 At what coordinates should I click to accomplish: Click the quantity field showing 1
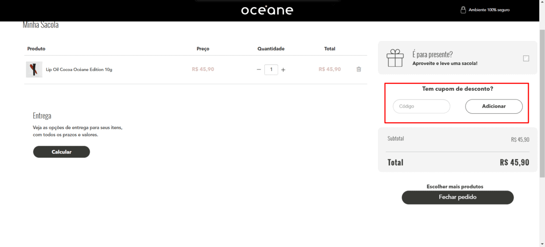pos(271,69)
